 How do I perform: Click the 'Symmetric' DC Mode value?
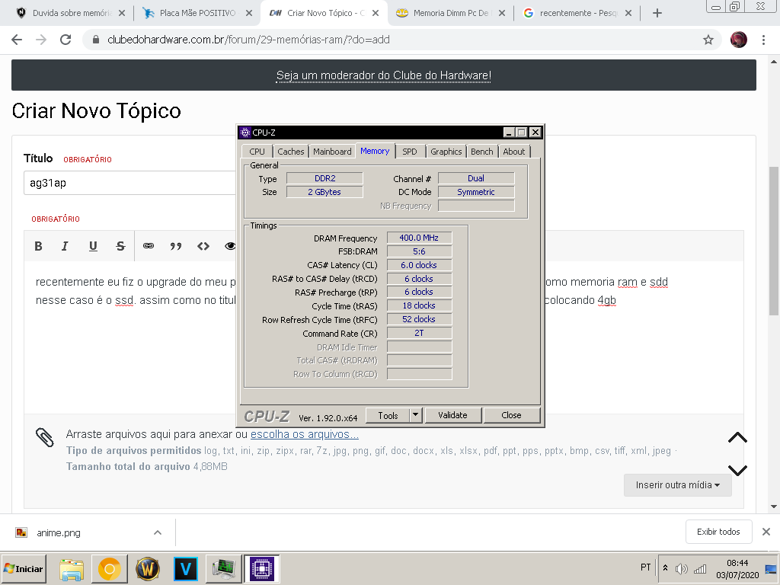(476, 192)
